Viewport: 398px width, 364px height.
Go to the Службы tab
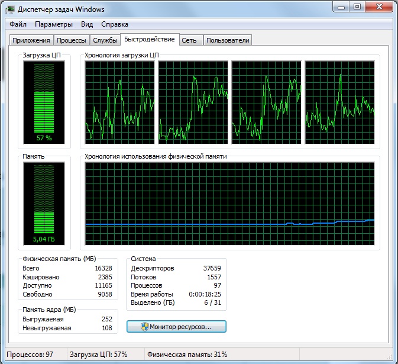(x=105, y=40)
